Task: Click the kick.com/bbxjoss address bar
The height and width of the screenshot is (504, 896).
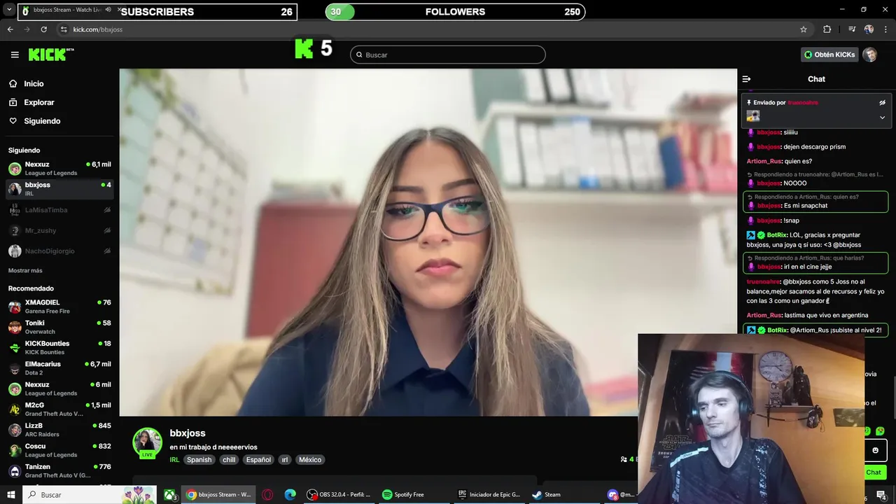Action: (x=98, y=29)
